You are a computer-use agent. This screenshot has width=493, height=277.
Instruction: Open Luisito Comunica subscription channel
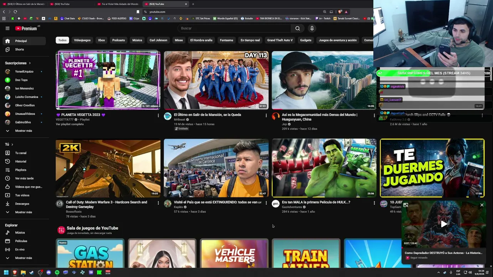[24, 97]
